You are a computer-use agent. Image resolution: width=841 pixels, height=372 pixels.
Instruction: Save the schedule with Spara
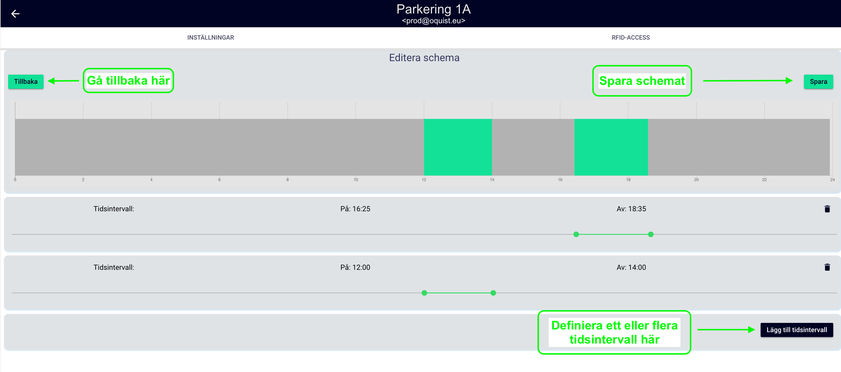pyautogui.click(x=818, y=81)
